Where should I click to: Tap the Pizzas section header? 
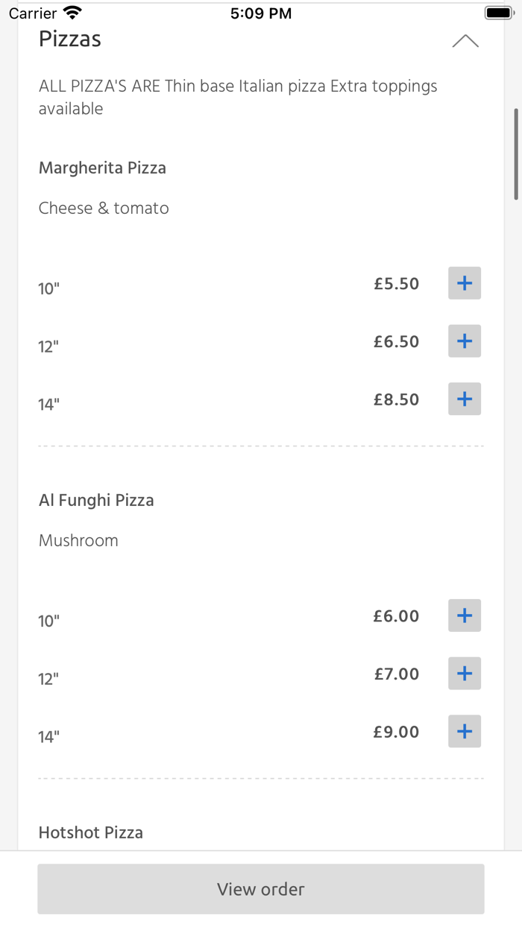click(x=70, y=39)
